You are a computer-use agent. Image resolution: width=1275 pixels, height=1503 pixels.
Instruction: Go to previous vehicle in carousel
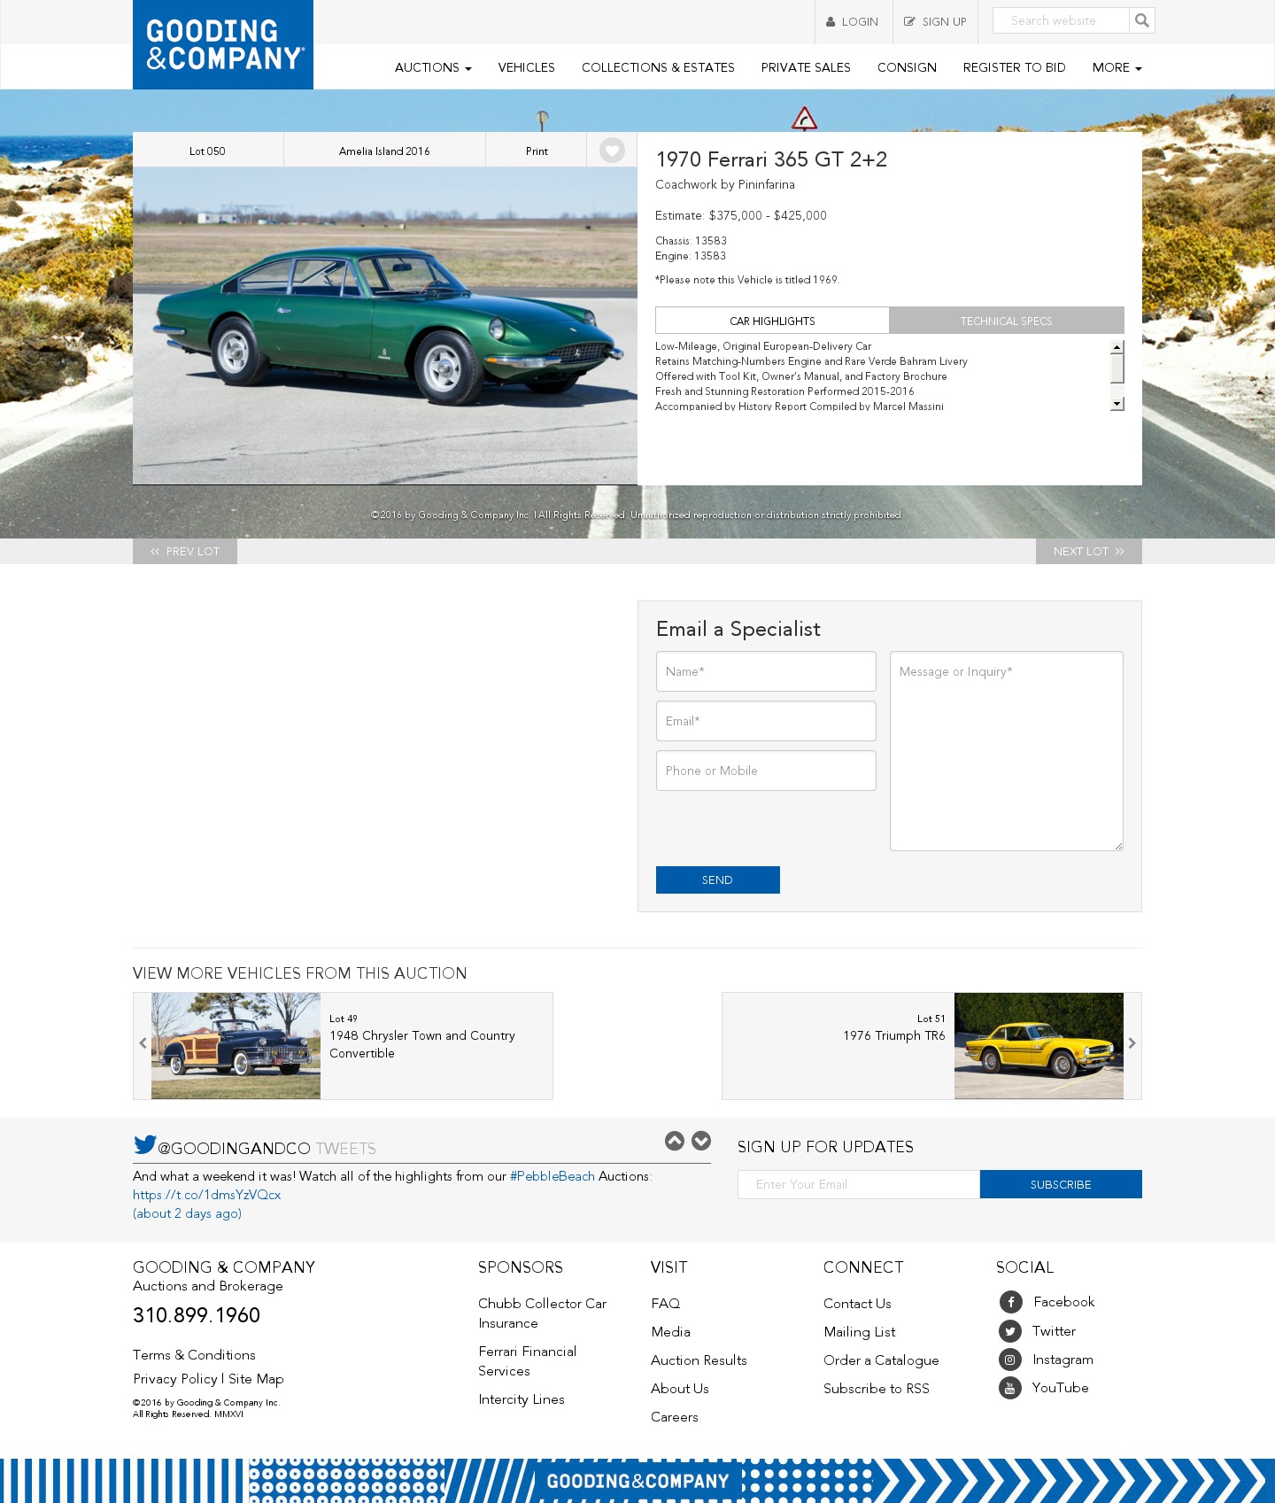tap(143, 1044)
